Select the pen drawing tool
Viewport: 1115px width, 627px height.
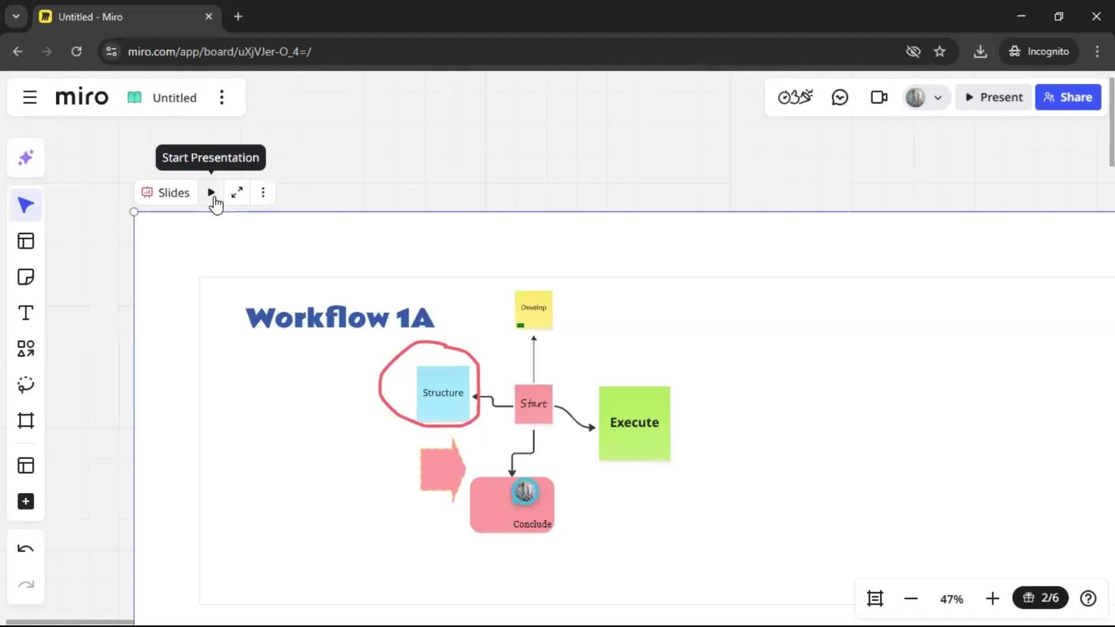pos(26,385)
